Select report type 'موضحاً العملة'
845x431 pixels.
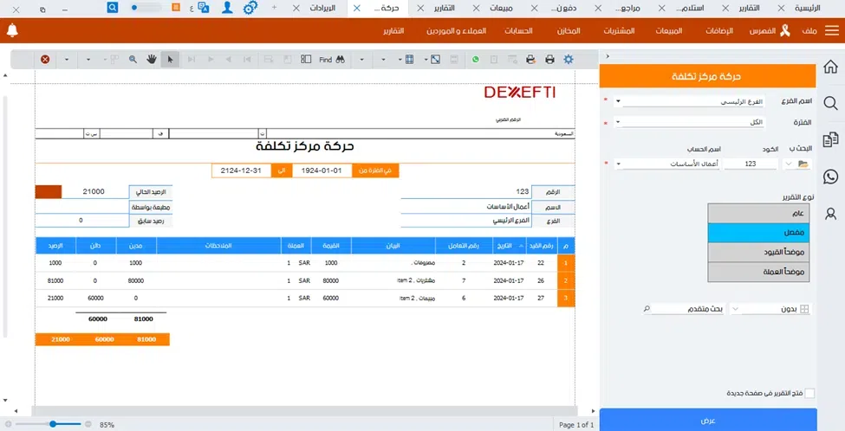click(x=761, y=272)
